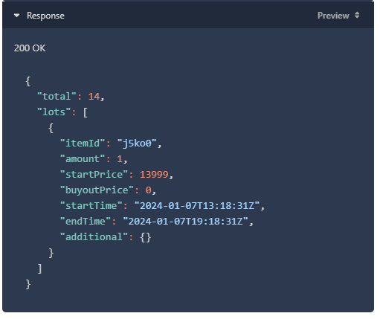Click the "buyoutPrice" key
The width and height of the screenshot is (380, 319).
[97, 190]
